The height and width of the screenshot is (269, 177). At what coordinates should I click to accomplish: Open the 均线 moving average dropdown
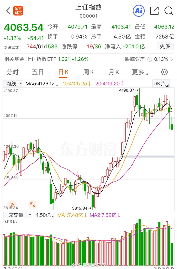(13, 83)
